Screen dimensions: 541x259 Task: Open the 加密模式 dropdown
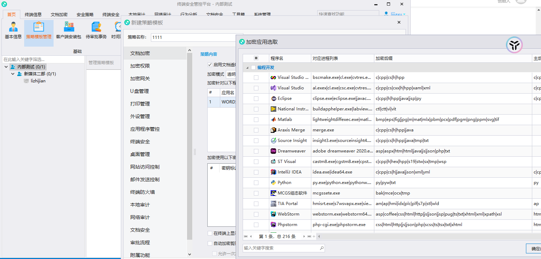coord(231,74)
